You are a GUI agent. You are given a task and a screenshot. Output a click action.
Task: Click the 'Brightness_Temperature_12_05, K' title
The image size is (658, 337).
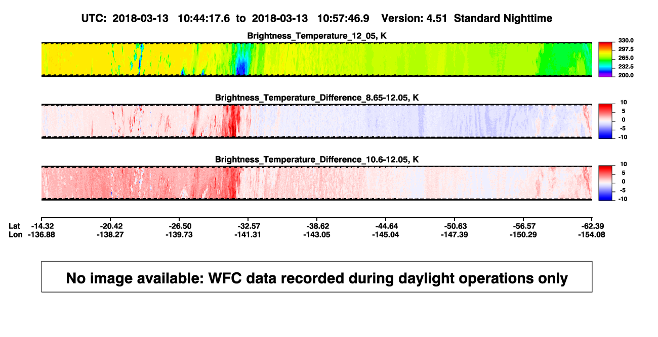coord(317,36)
